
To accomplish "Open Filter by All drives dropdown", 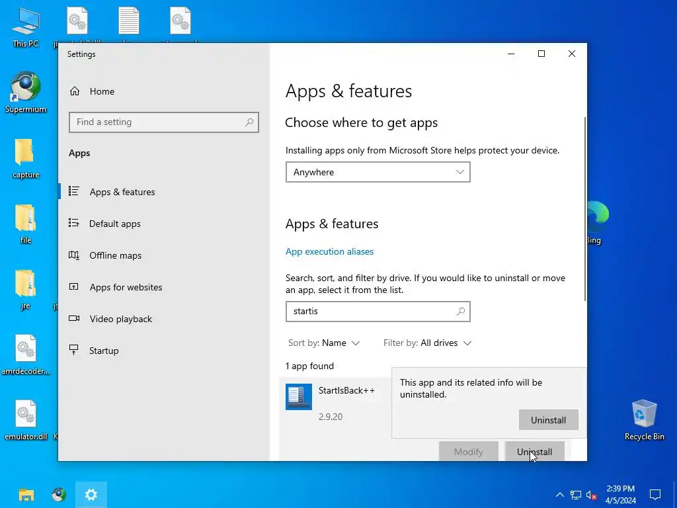I will click(427, 343).
